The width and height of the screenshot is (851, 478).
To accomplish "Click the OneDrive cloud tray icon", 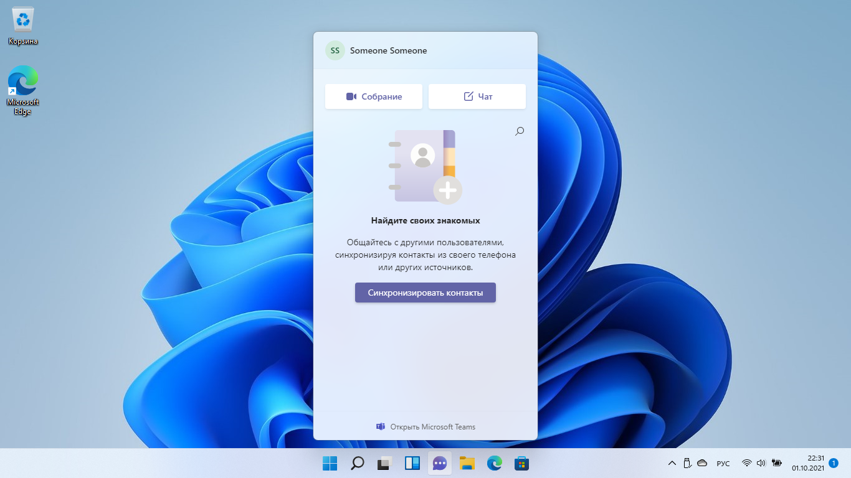I will tap(702, 463).
